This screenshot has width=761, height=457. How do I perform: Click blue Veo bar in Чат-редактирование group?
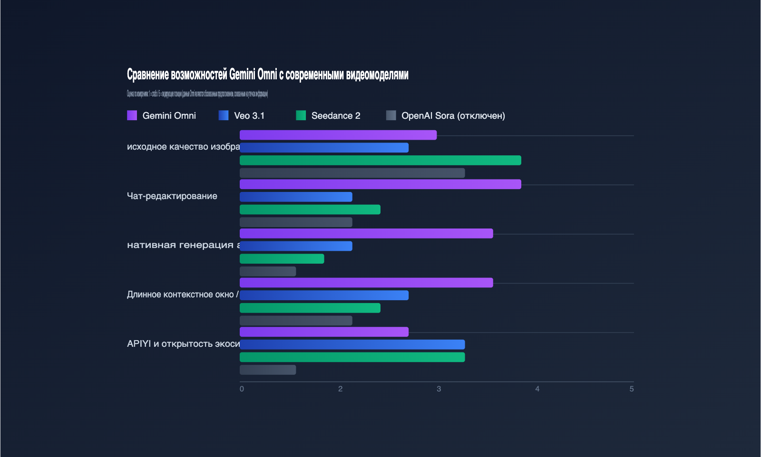[x=296, y=197]
